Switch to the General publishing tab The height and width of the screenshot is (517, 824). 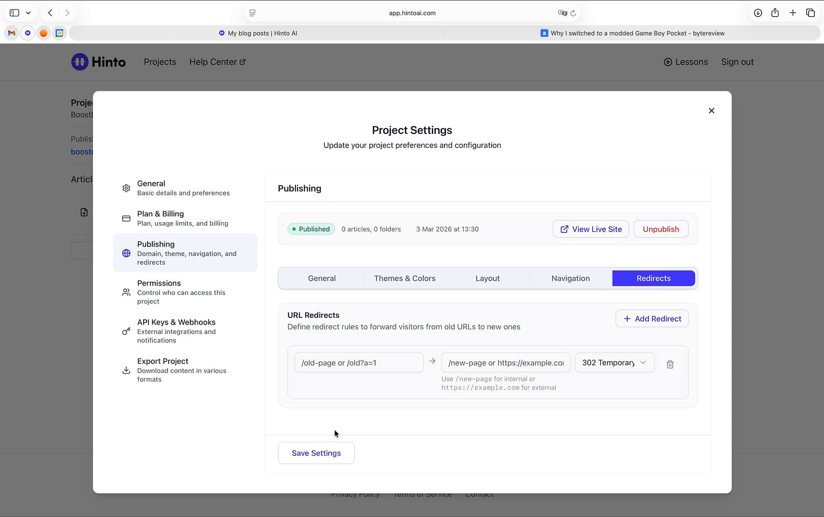click(x=321, y=278)
